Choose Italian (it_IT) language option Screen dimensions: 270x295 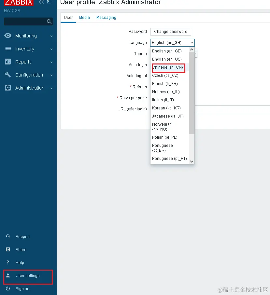point(169,100)
